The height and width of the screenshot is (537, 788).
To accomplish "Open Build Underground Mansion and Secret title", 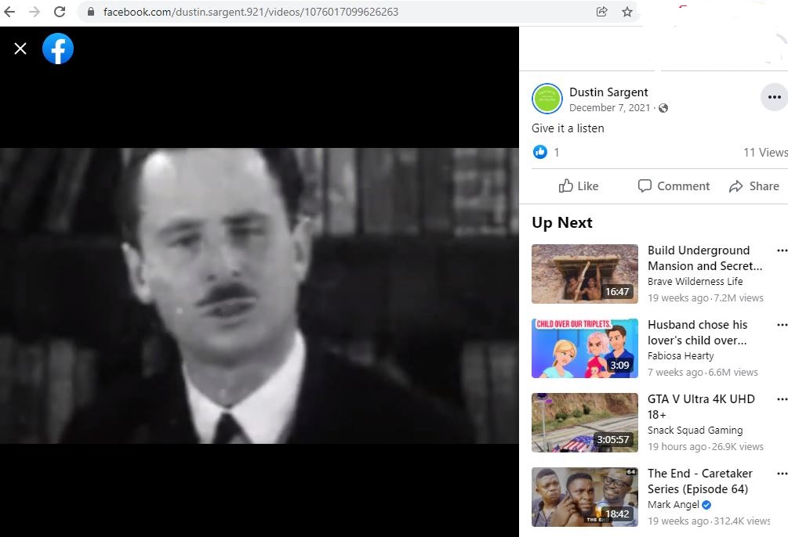I will [705, 258].
